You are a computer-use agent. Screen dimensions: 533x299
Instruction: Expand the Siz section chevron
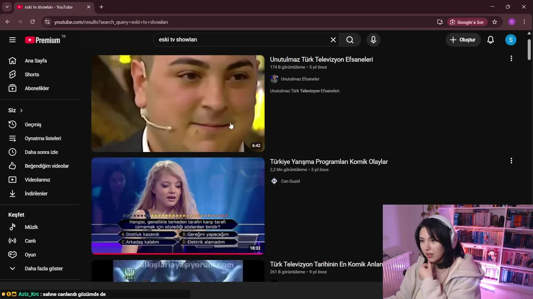coord(21,110)
